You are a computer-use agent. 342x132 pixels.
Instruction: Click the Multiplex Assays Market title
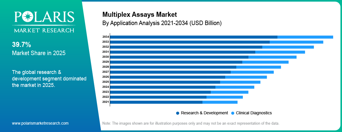click(x=140, y=15)
